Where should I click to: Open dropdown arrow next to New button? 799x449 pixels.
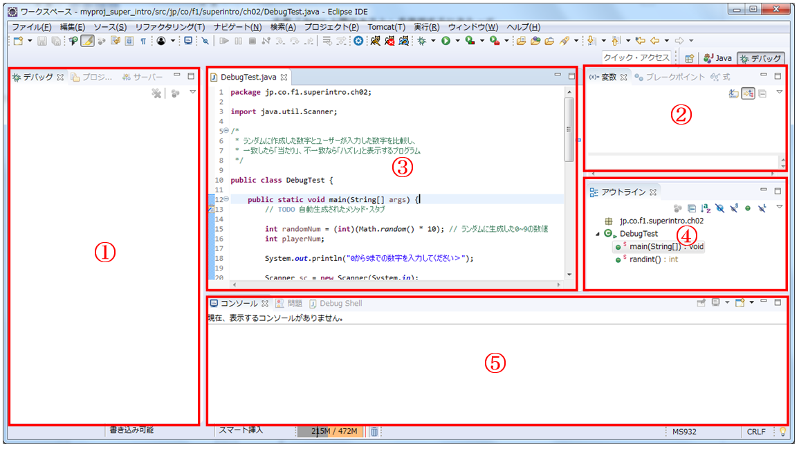(30, 41)
